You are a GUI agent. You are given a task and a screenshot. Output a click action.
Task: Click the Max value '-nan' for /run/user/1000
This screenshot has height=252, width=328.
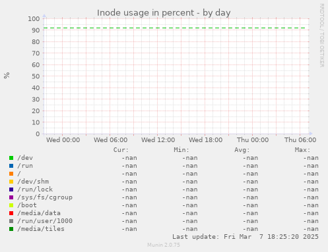(311, 221)
